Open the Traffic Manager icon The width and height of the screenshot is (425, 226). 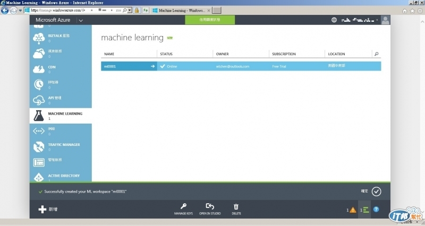[x=39, y=147]
